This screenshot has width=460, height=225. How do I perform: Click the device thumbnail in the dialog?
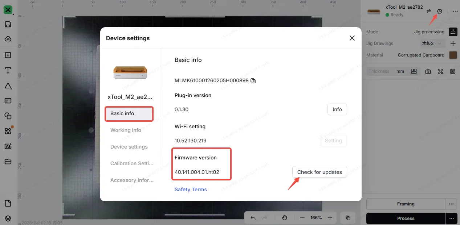(130, 73)
